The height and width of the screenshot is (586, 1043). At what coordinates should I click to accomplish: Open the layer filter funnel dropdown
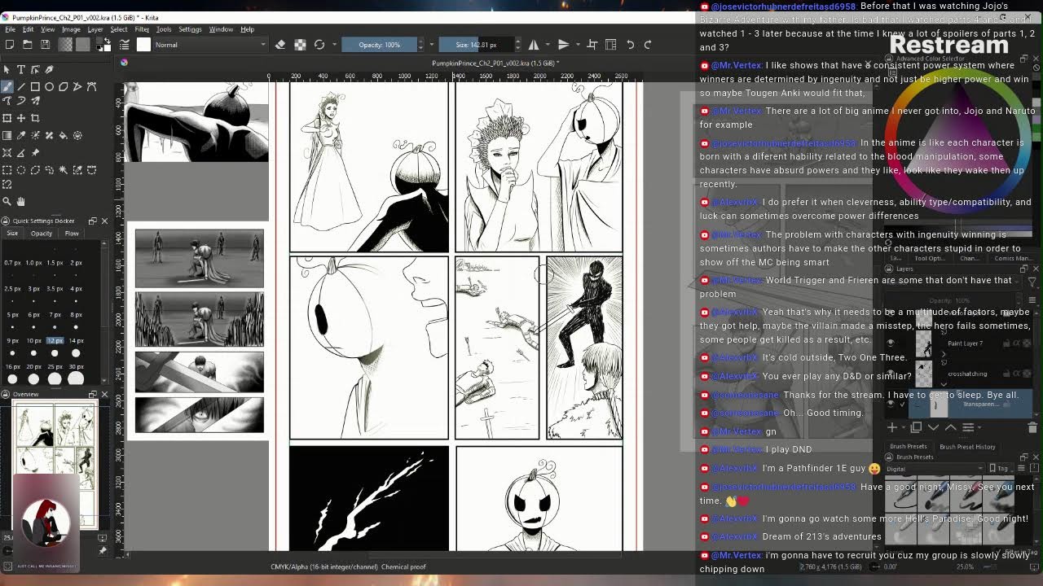(x=1032, y=282)
